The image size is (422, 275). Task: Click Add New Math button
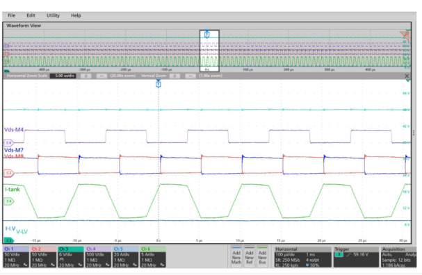pos(236,257)
